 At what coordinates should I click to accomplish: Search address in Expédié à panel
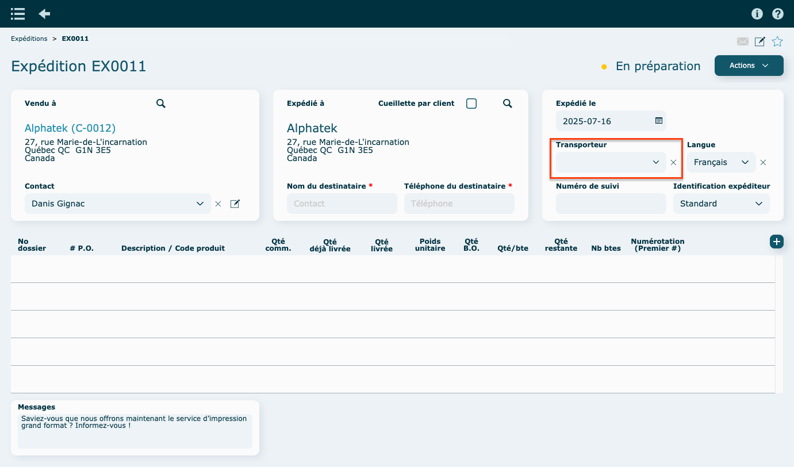pyautogui.click(x=508, y=104)
